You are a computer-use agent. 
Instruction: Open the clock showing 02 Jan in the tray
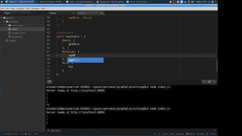[201, 2]
